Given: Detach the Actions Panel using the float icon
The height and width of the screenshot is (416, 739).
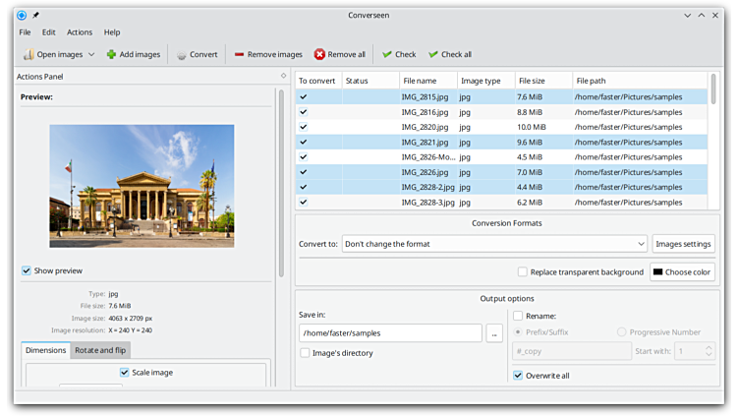Looking at the screenshot, I should tap(283, 76).
